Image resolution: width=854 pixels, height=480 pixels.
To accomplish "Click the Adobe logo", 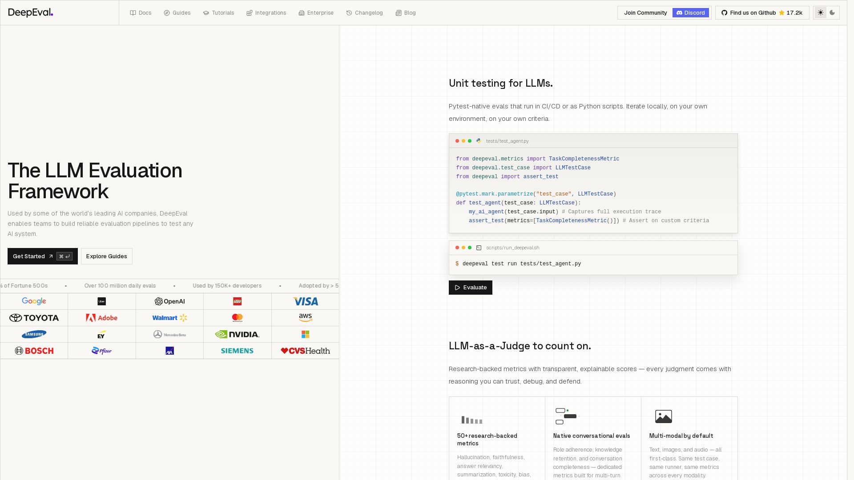I will coord(102,318).
